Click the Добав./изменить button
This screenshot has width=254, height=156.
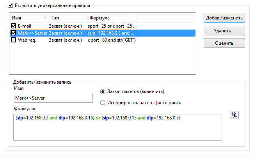224,18
